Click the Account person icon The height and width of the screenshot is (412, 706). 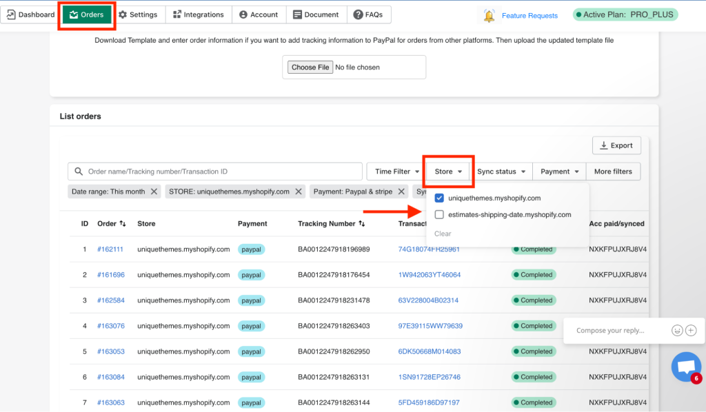pyautogui.click(x=243, y=14)
